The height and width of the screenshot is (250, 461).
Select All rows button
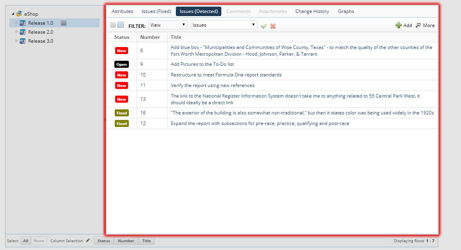pyautogui.click(x=25, y=241)
